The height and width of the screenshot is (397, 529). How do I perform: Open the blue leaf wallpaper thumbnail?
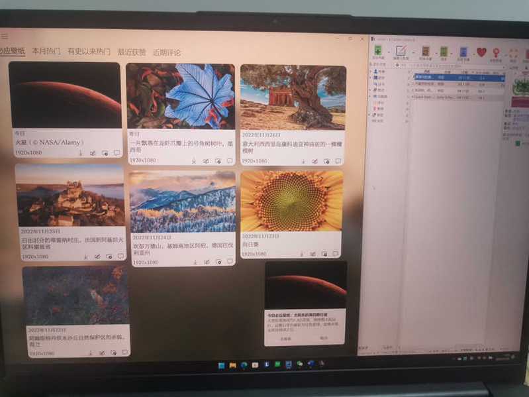click(181, 97)
